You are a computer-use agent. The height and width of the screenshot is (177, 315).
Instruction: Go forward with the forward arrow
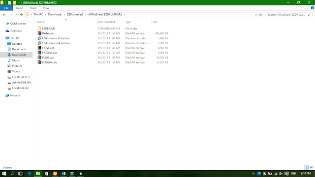pyautogui.click(x=11, y=15)
